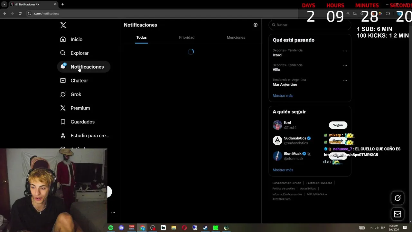This screenshot has width=412, height=232.
Task: Open Estudio para creadores in the sidebar
Action: pyautogui.click(x=85, y=136)
